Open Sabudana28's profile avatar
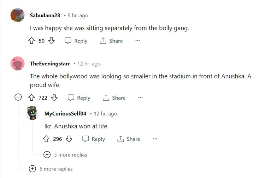The width and height of the screenshot is (265, 178). coord(18,15)
